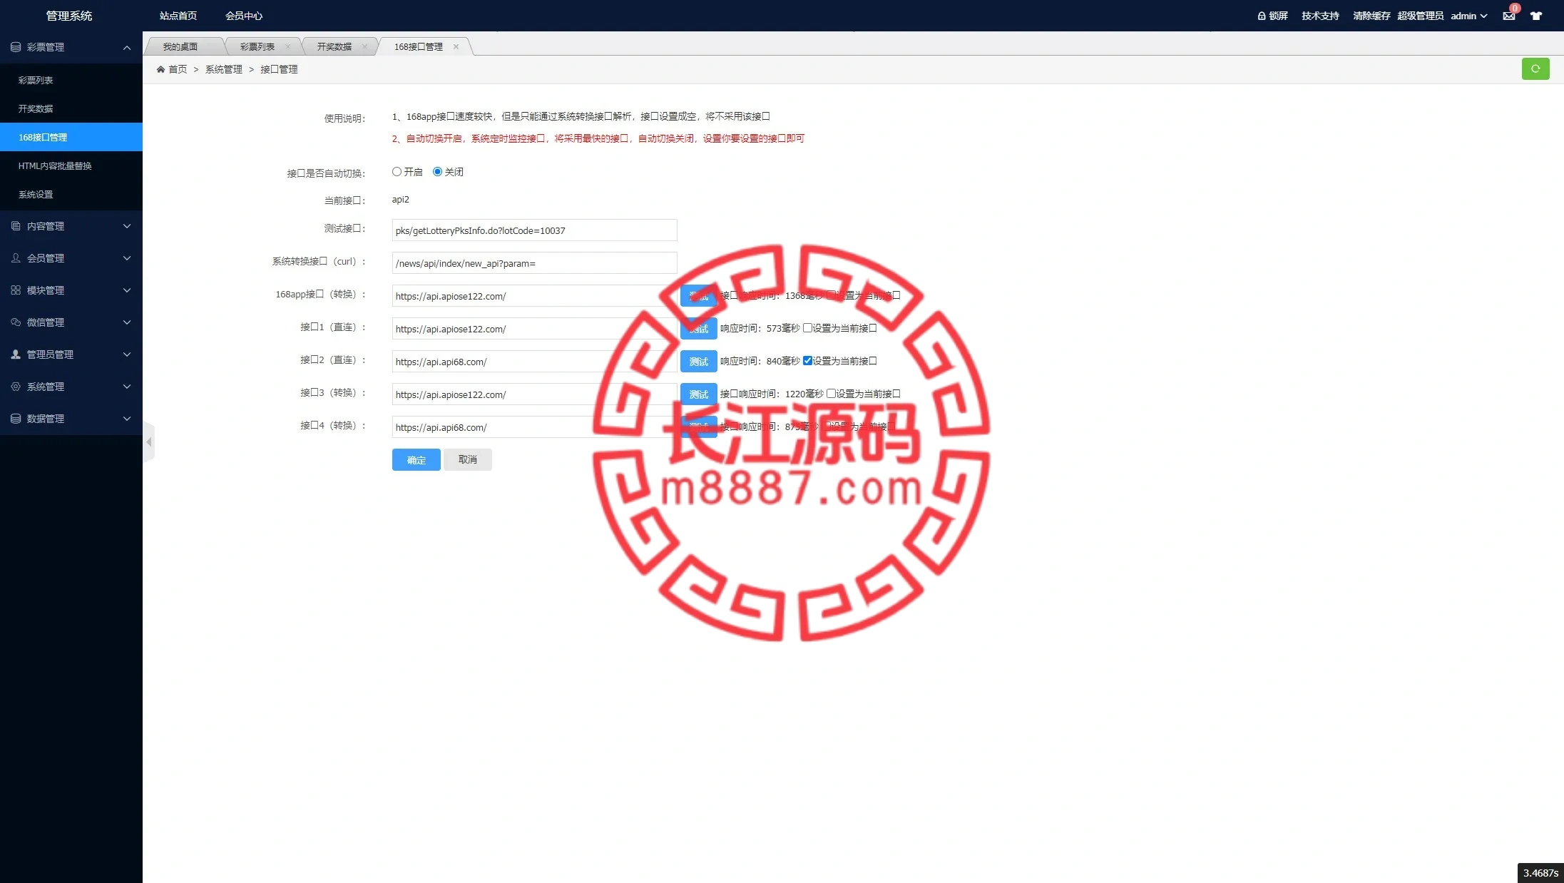Image resolution: width=1564 pixels, height=883 pixels.
Task: Select the 关闭 auto-switch radio button
Action: click(x=437, y=172)
